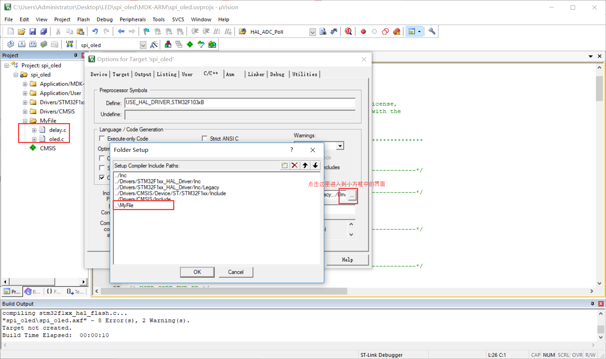This screenshot has height=359, width=606.
Task: Expand the oled.c file node
Action: pyautogui.click(x=34, y=139)
